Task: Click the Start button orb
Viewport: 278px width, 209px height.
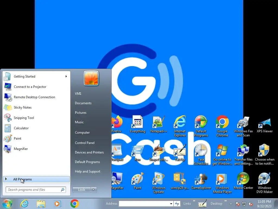Action: pos(7,204)
